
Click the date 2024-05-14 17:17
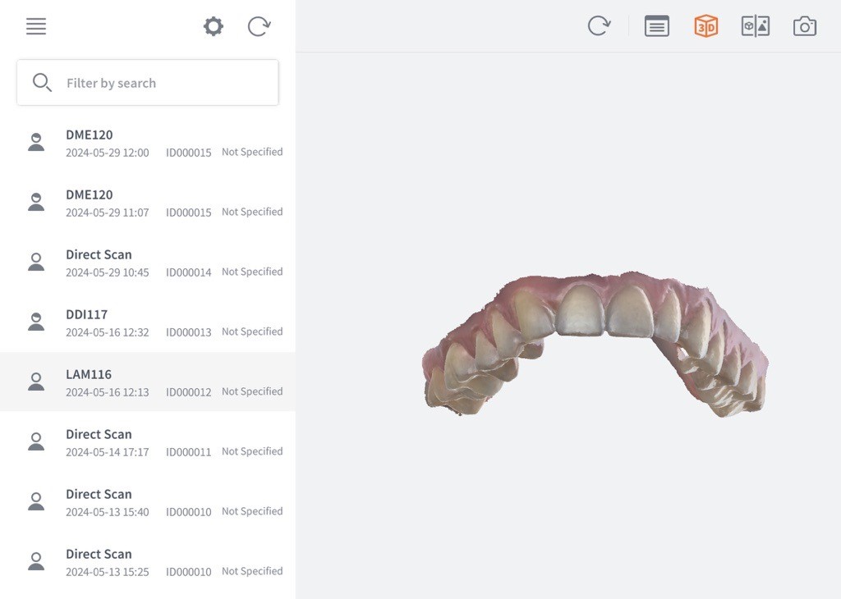tap(108, 452)
